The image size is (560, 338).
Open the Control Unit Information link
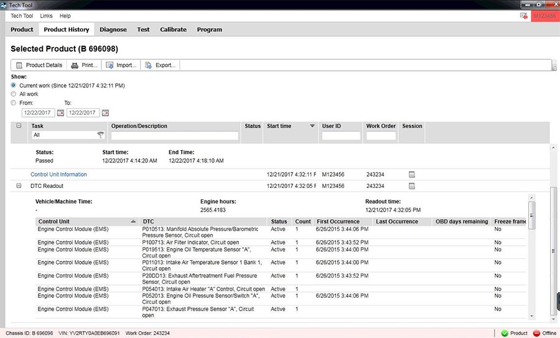pyautogui.click(x=58, y=175)
